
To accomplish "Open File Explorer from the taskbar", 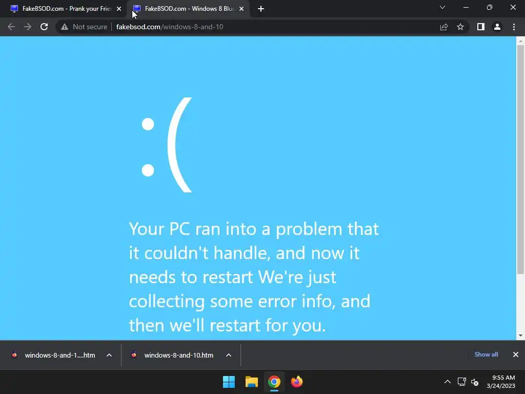I will click(x=251, y=382).
